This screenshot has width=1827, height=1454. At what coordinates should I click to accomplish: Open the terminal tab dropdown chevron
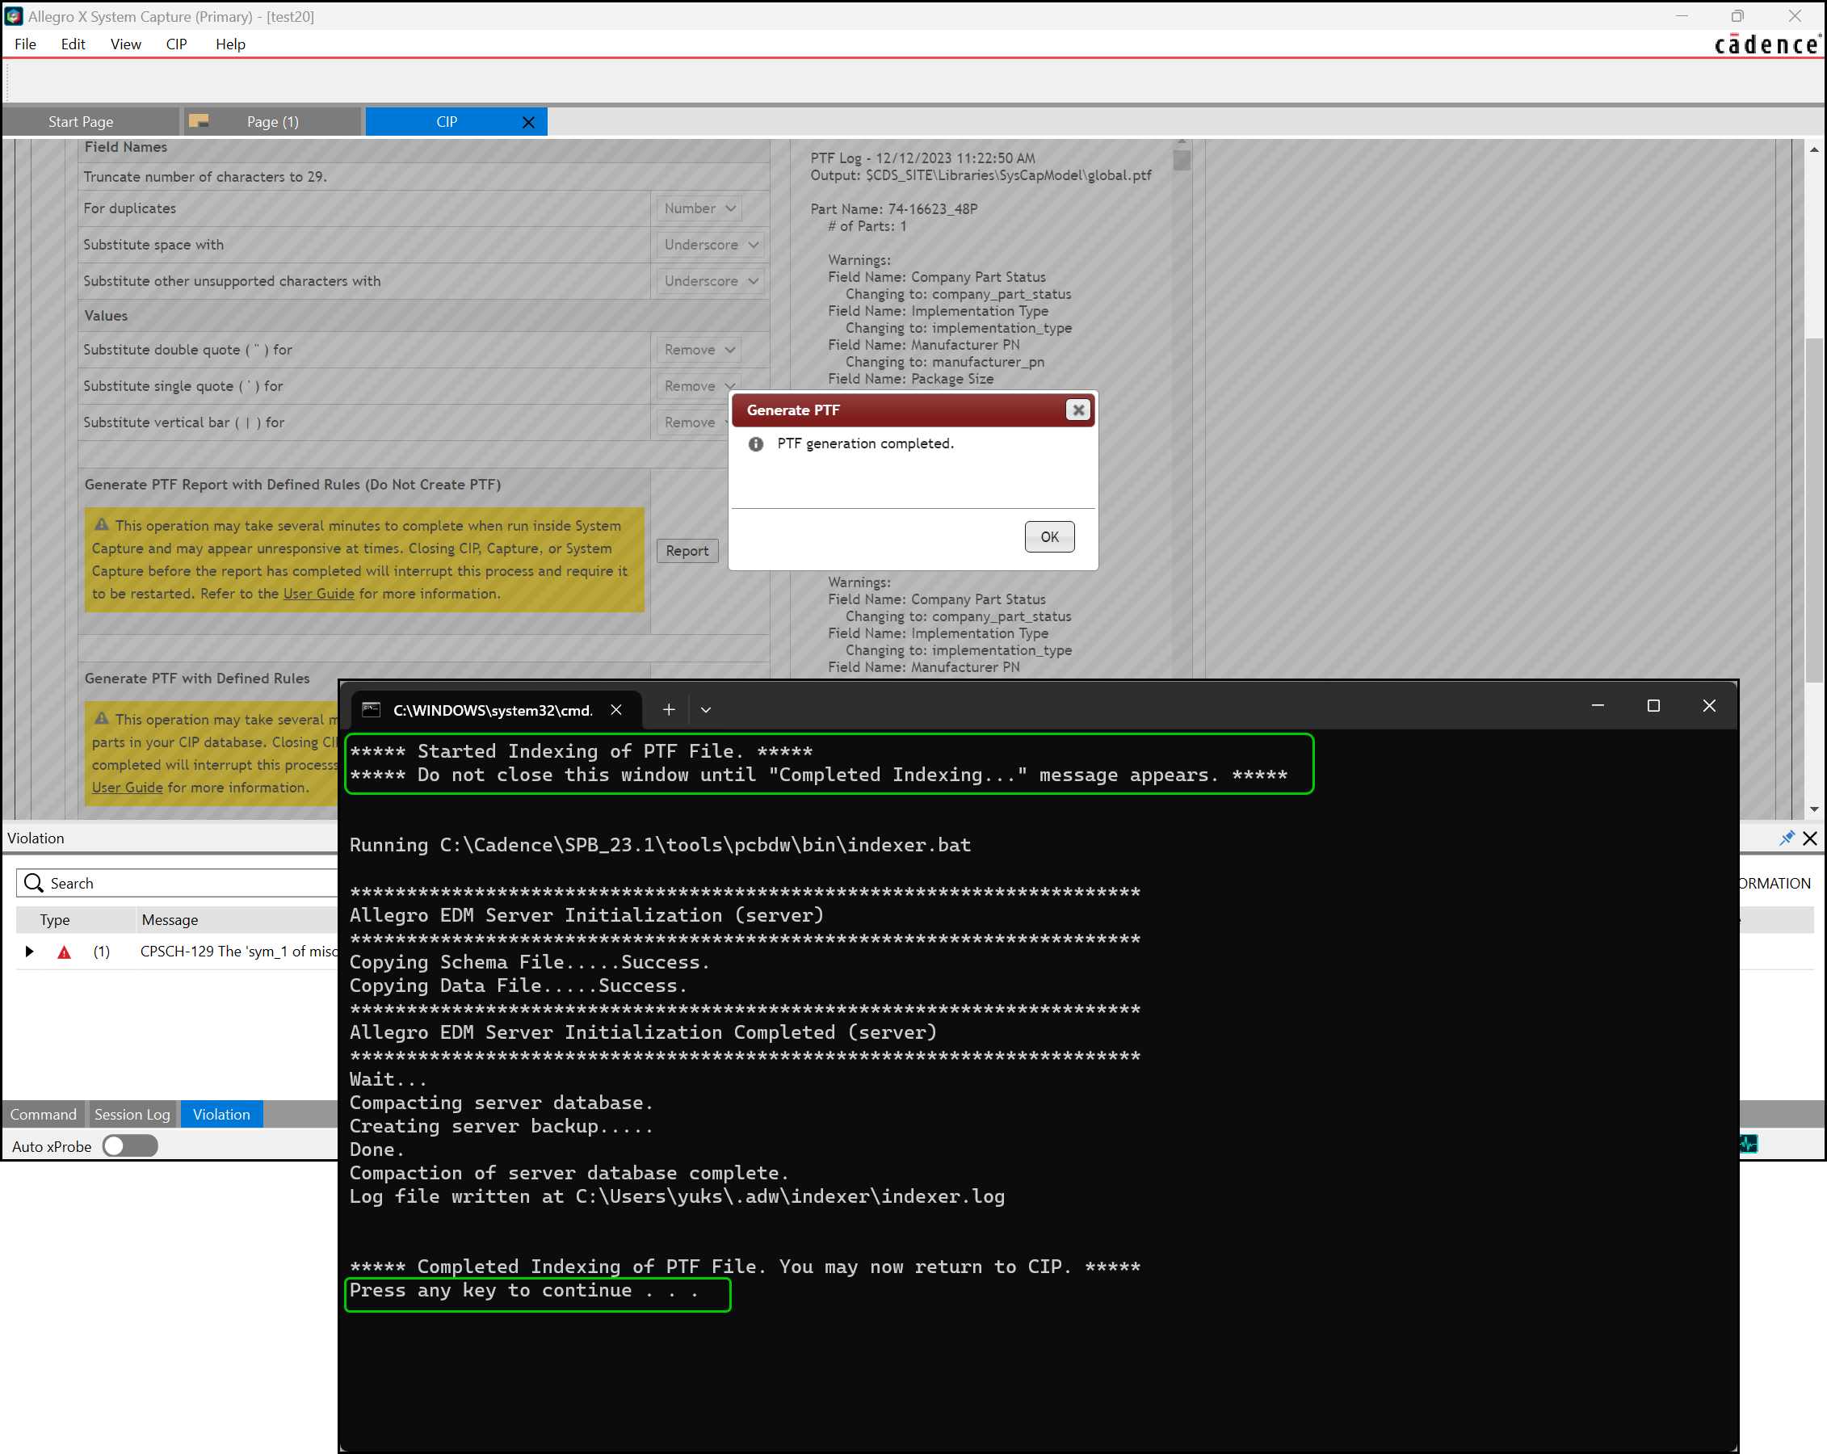pos(705,709)
